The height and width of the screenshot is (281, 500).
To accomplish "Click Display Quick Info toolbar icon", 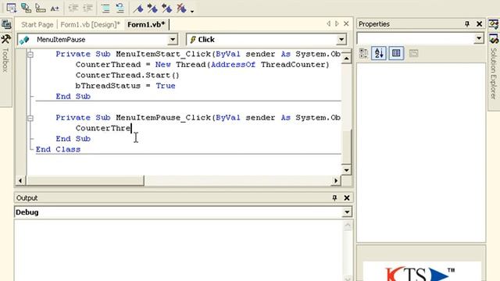I will (41, 8).
